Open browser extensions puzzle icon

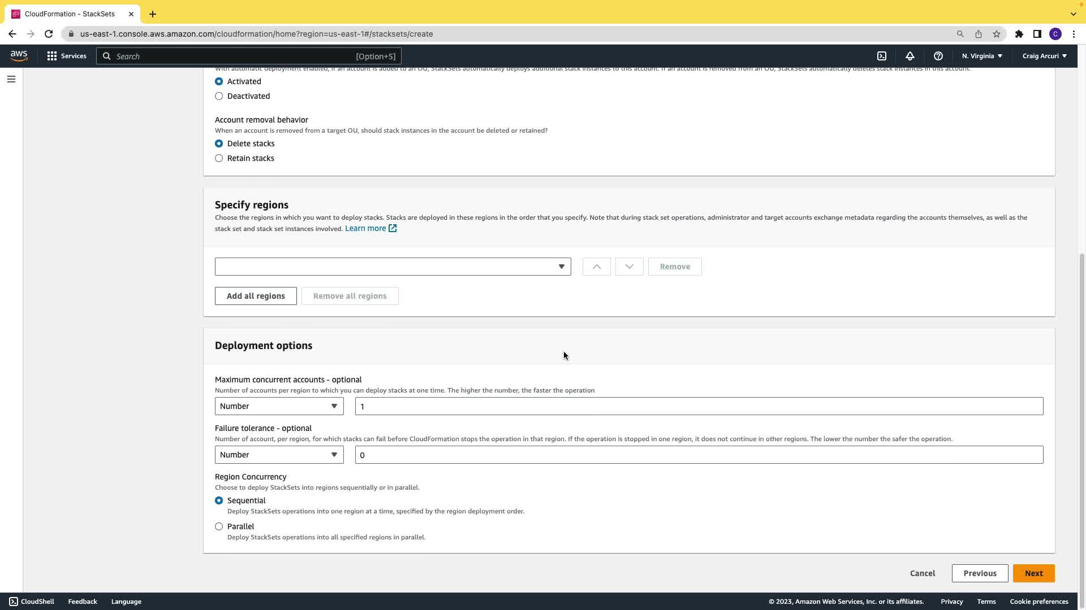pyautogui.click(x=1019, y=34)
